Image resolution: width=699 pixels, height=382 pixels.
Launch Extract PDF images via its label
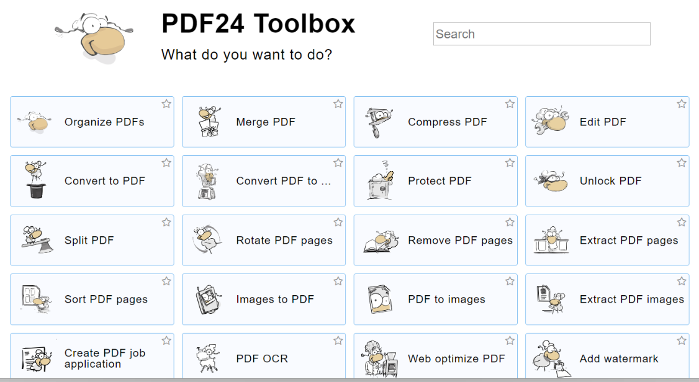632,299
